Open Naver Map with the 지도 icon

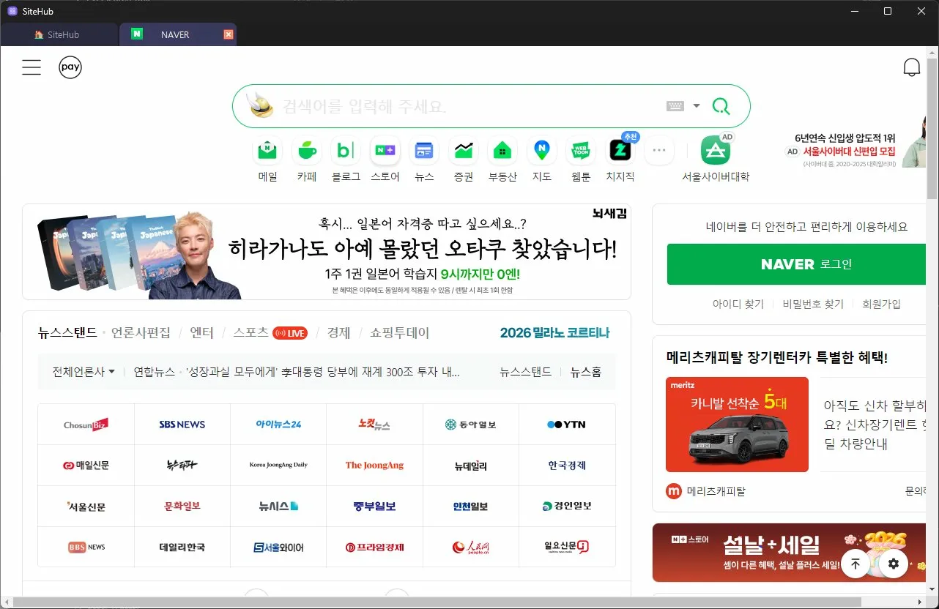pyautogui.click(x=541, y=150)
